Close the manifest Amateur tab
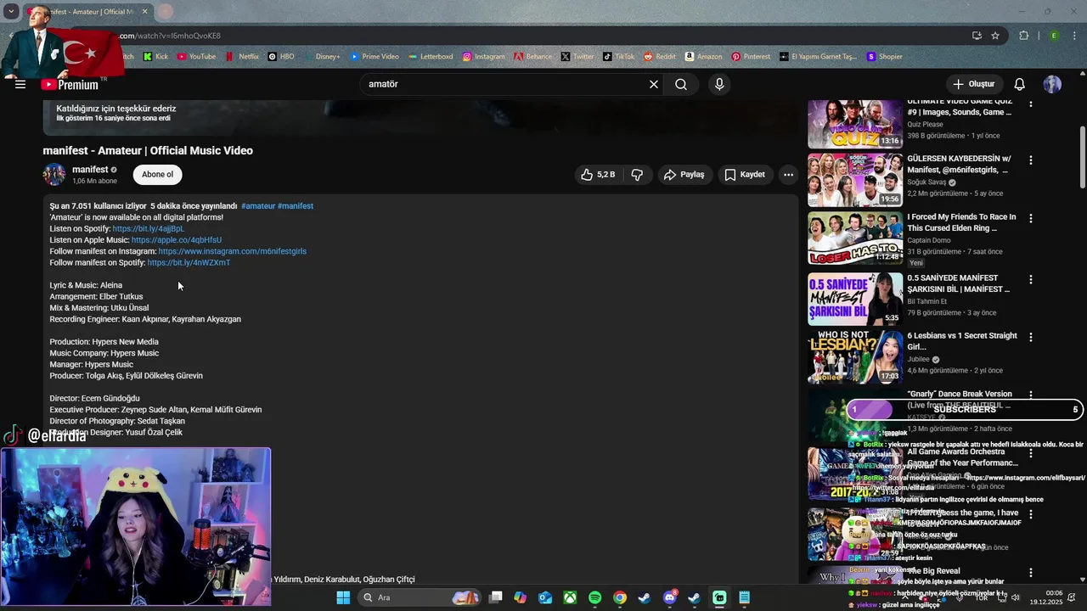1087x611 pixels. (x=144, y=12)
